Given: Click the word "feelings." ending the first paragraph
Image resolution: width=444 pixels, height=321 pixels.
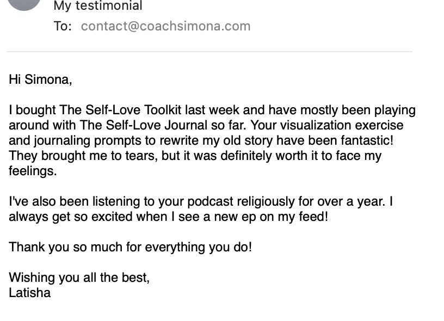Looking at the screenshot, I should coord(33,171).
